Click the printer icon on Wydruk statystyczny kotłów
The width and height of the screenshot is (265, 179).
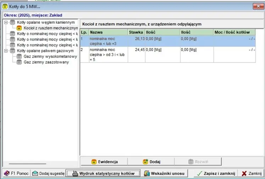(x=75, y=174)
